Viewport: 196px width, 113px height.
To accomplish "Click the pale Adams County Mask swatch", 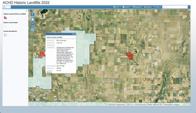I will coord(5,26).
